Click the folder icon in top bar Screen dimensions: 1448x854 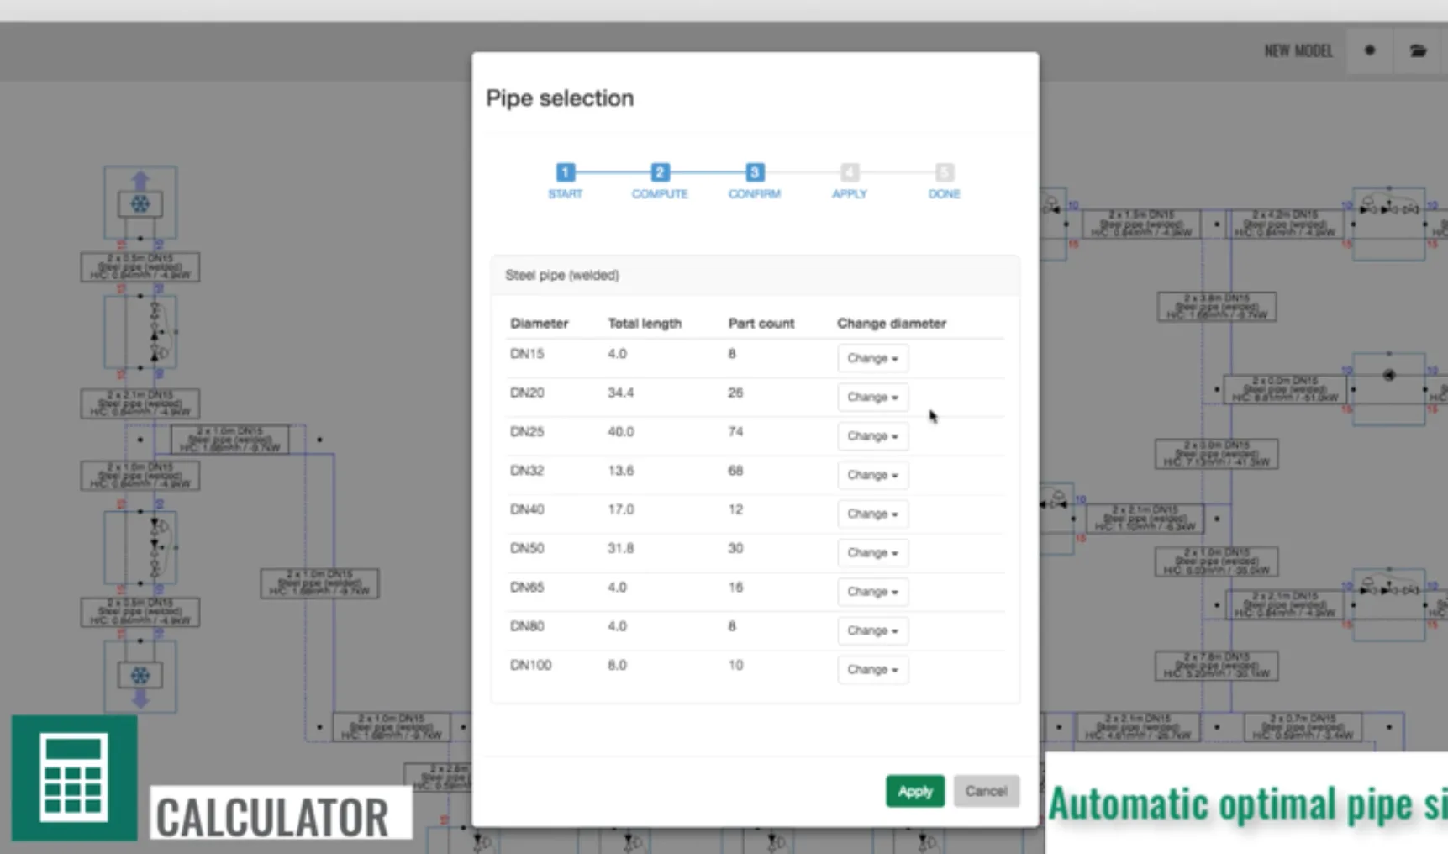pos(1418,50)
